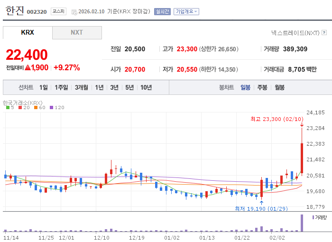Click the 저가 value 20,550
Screen dimensions: 332x242
[x=187, y=69]
